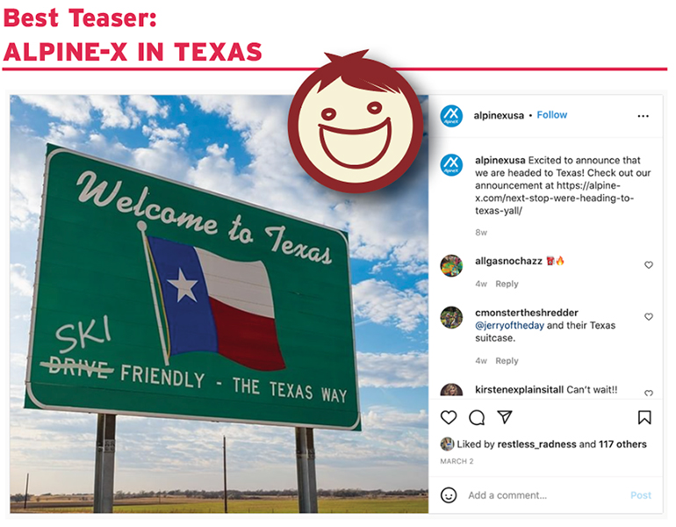Open comments via speech bubble icon
This screenshot has width=676, height=527.
[x=477, y=417]
